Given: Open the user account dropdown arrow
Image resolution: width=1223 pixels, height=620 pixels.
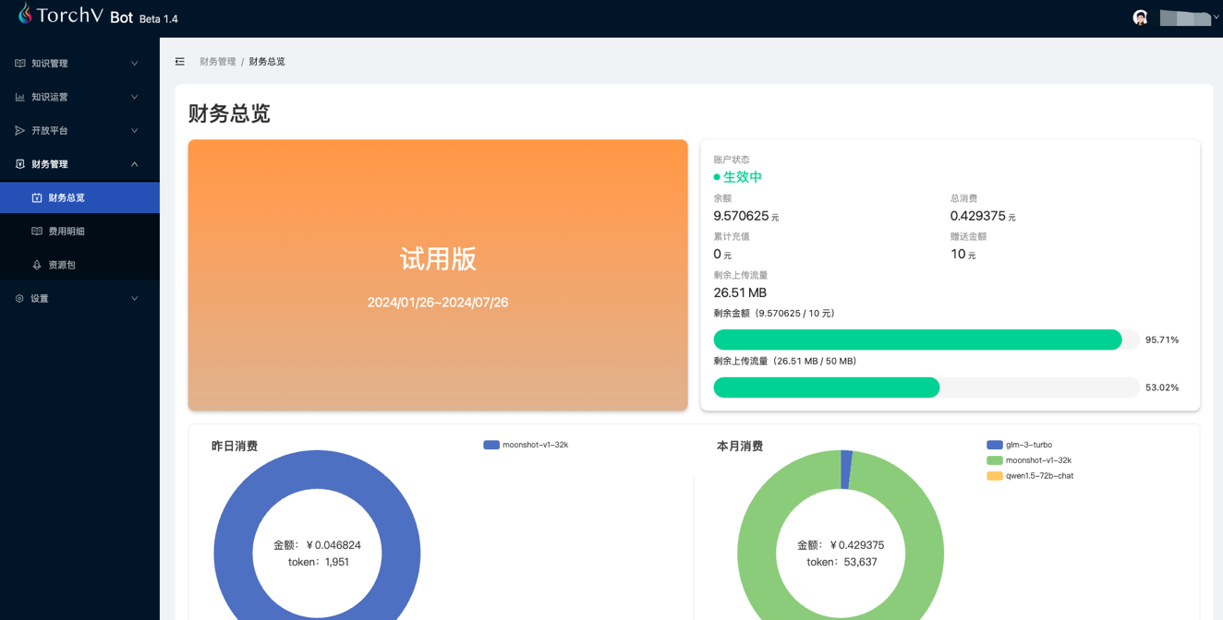Looking at the screenshot, I should pyautogui.click(x=1216, y=18).
